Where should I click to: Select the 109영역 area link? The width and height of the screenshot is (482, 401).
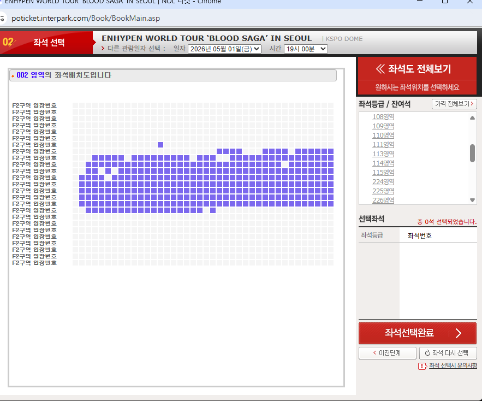pyautogui.click(x=383, y=126)
